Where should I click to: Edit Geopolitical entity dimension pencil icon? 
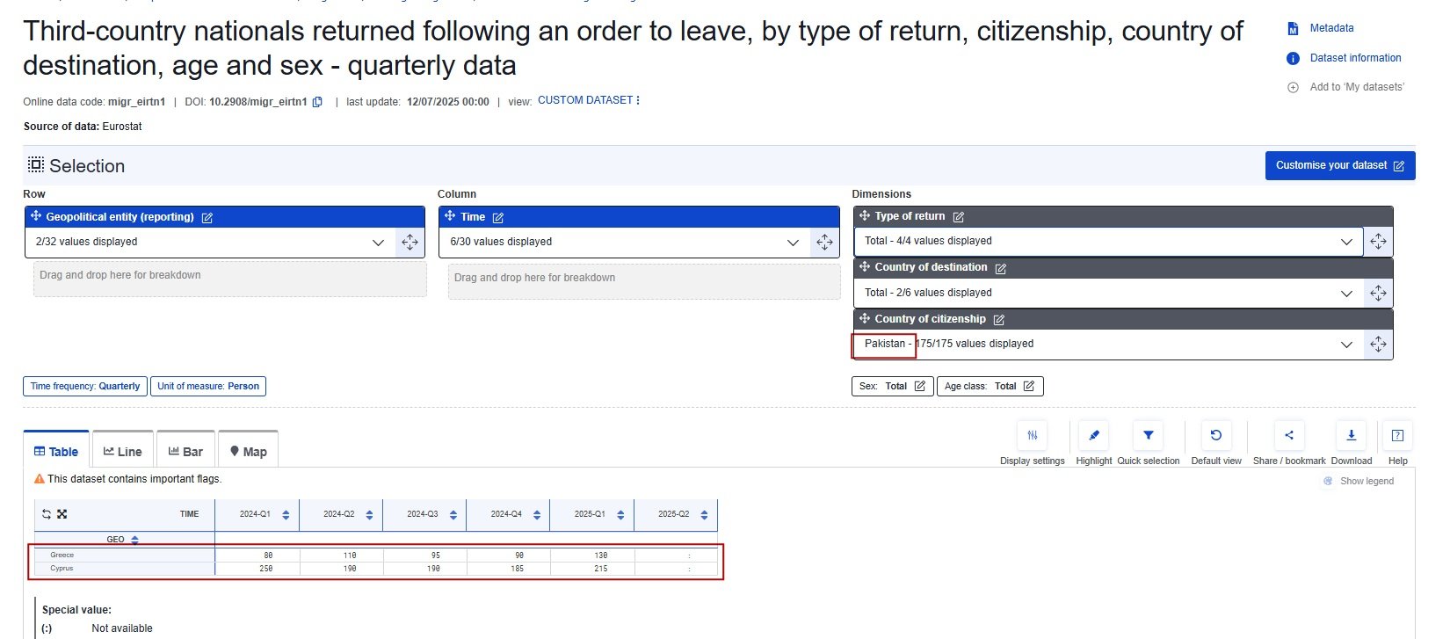[x=207, y=217]
